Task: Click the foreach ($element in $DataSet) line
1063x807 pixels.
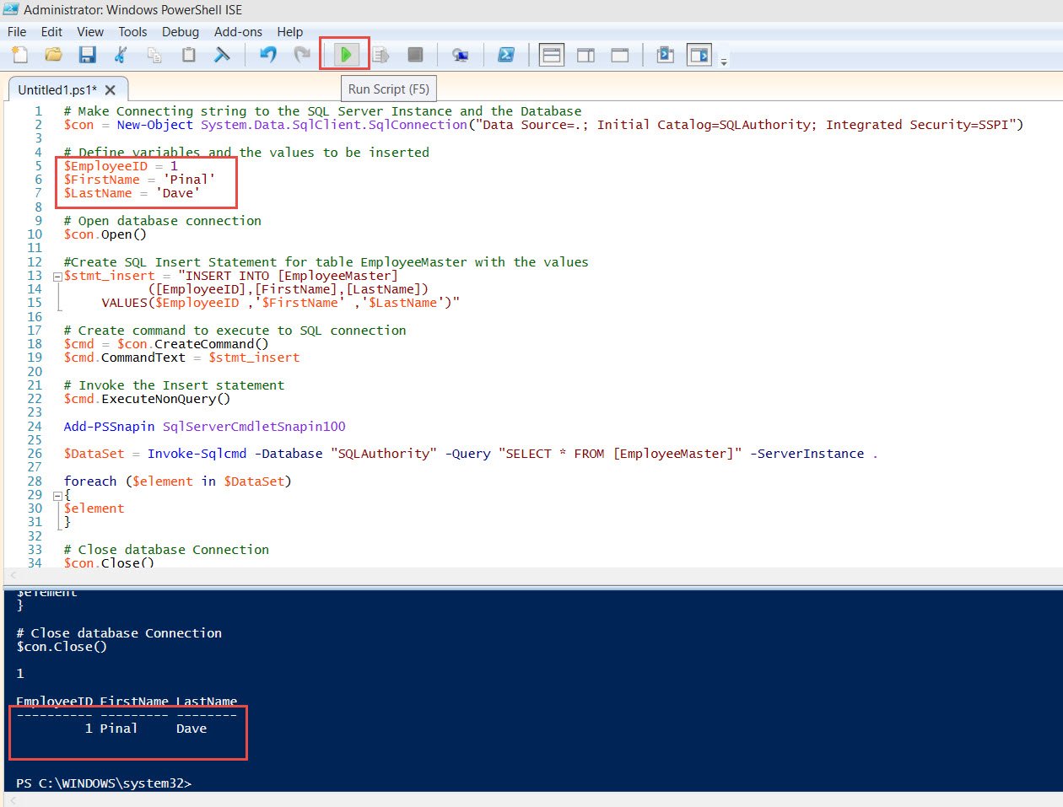Action: pyautogui.click(x=177, y=482)
